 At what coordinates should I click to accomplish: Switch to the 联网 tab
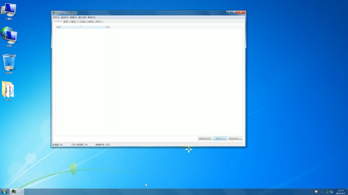pyautogui.click(x=92, y=22)
